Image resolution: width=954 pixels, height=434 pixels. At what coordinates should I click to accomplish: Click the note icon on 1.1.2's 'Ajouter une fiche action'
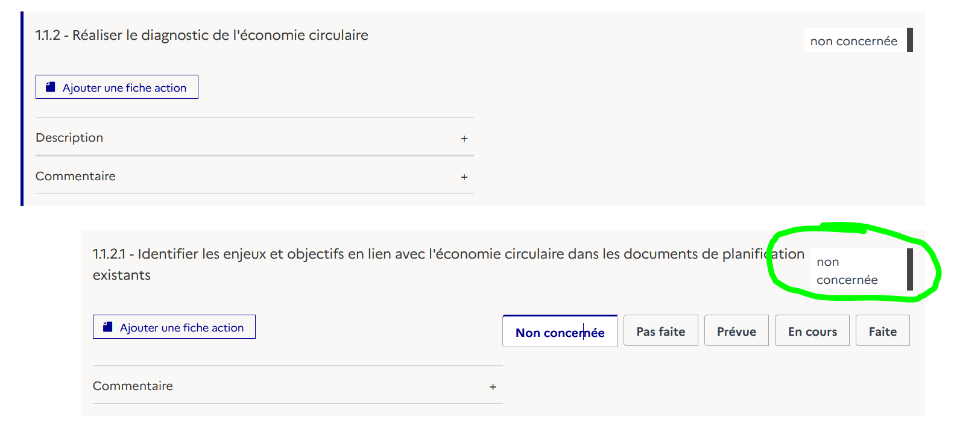pyautogui.click(x=50, y=87)
